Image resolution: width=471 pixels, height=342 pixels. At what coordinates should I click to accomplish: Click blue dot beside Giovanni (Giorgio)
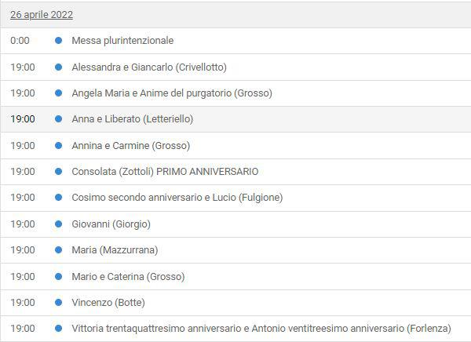coord(59,224)
